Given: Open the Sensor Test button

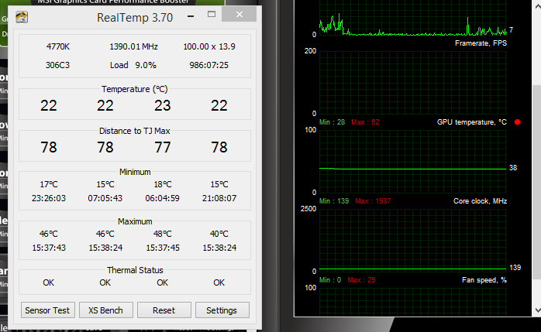Looking at the screenshot, I should coord(47,310).
